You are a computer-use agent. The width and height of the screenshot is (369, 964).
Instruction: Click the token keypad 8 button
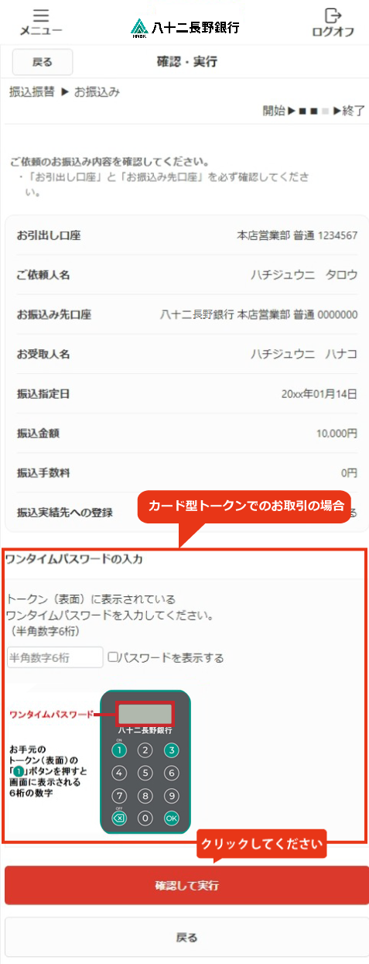pos(145,795)
